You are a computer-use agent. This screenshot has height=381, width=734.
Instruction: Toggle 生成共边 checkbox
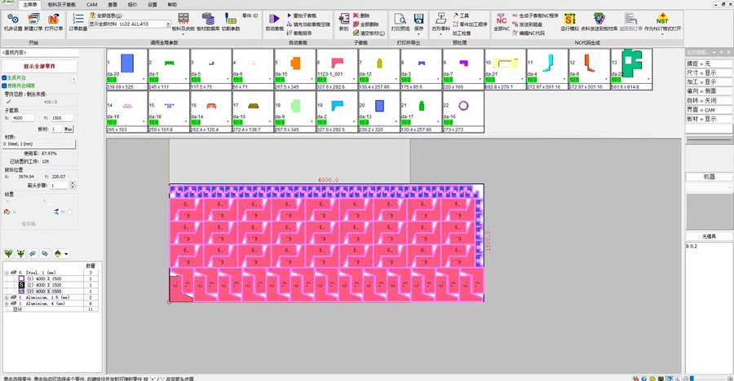tap(4, 77)
